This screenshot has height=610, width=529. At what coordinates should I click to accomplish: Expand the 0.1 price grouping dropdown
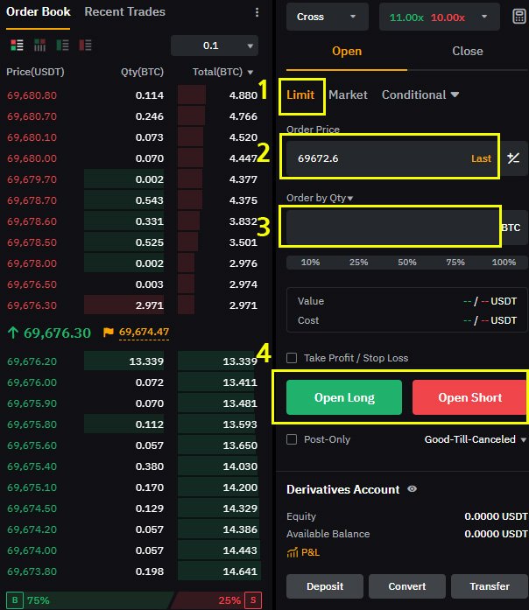pos(215,46)
